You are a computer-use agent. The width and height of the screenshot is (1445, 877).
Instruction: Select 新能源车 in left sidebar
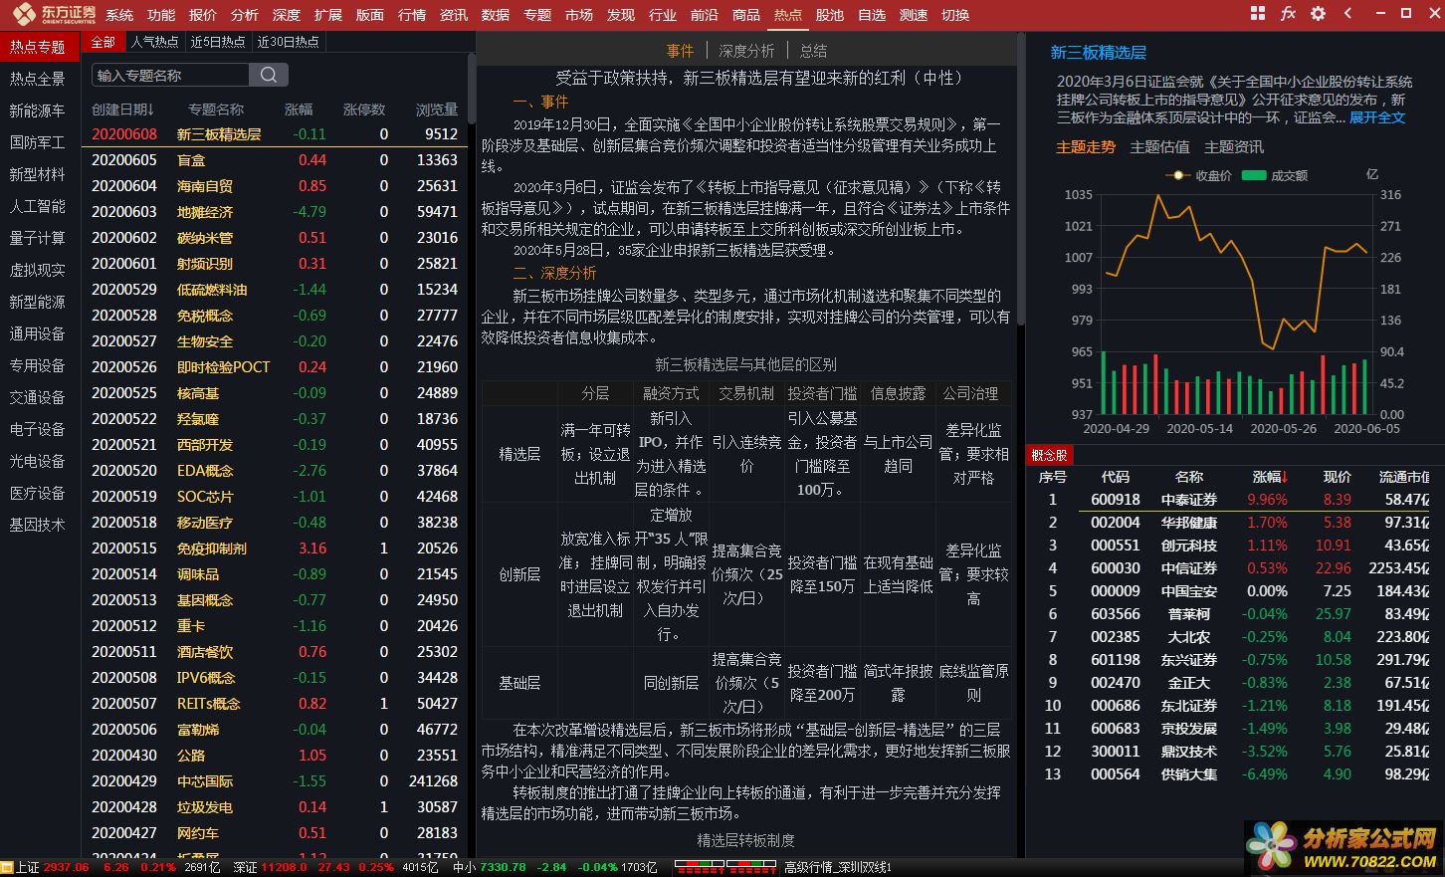pyautogui.click(x=38, y=110)
